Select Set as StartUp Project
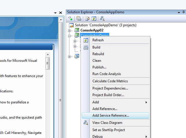 [x=108, y=130]
